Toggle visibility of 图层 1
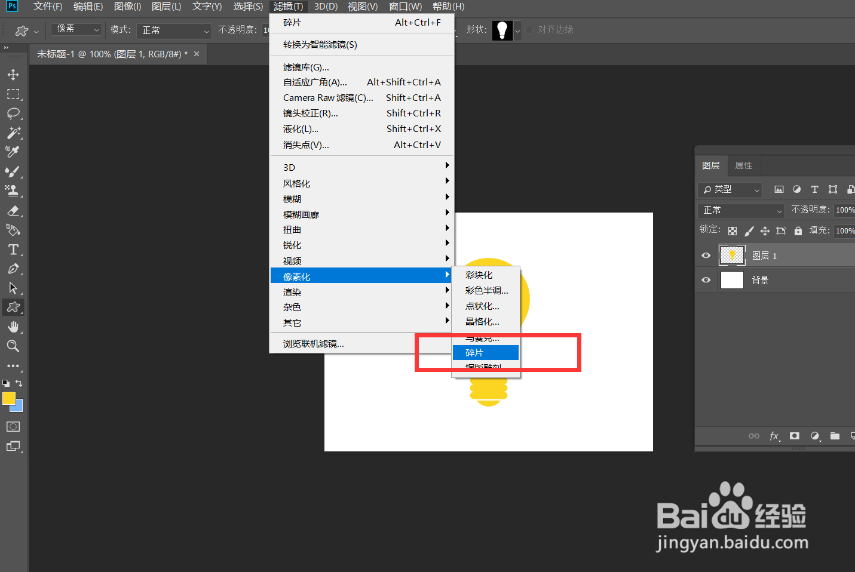The image size is (855, 572). tap(706, 255)
